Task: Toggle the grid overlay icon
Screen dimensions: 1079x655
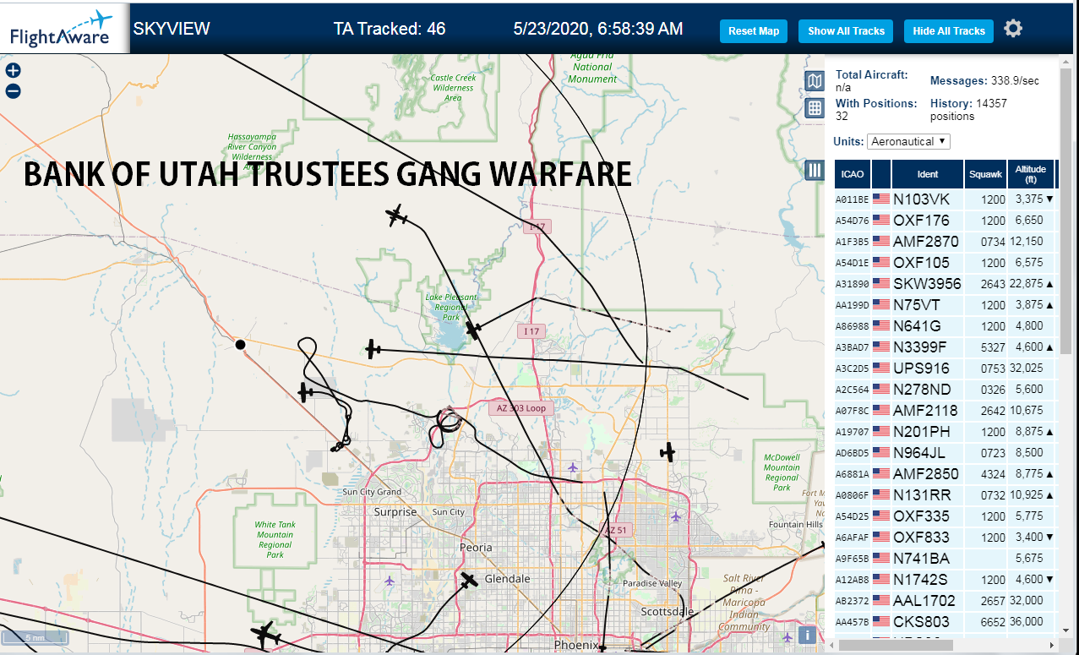Action: point(815,107)
